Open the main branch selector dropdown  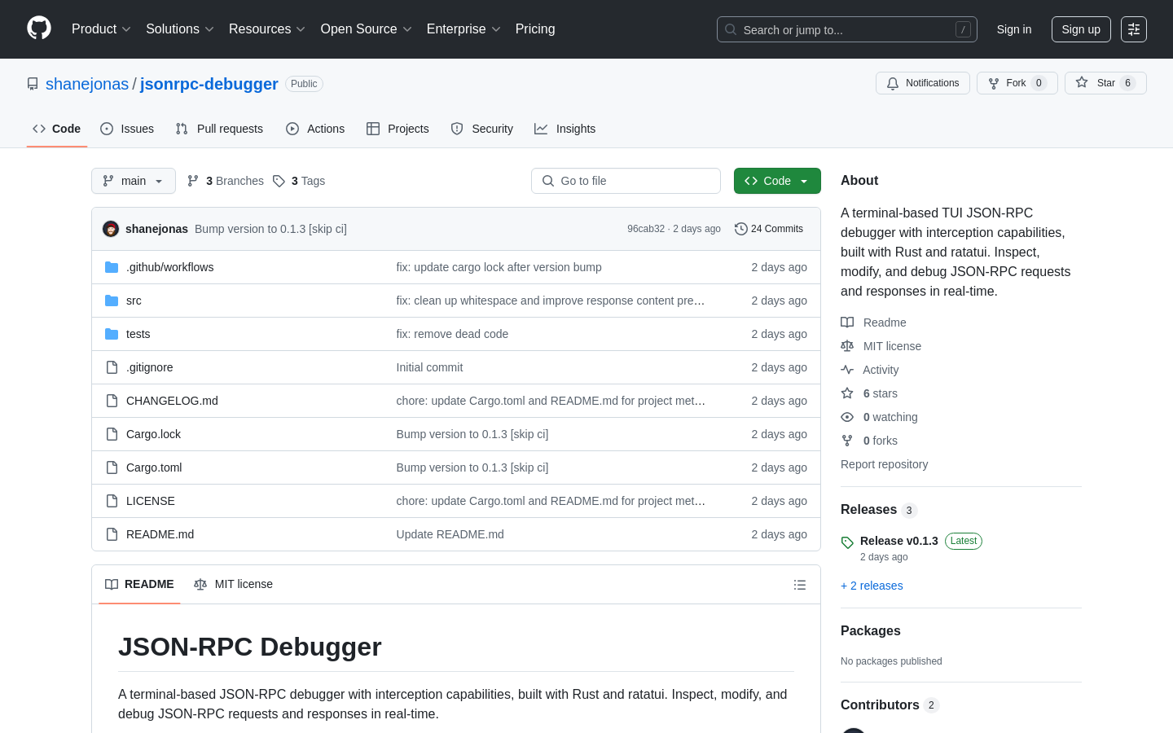point(134,181)
